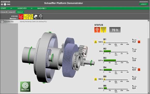Click the 6,4 safety factor value
Screen dimensions: 150x94
[x=134, y=88]
